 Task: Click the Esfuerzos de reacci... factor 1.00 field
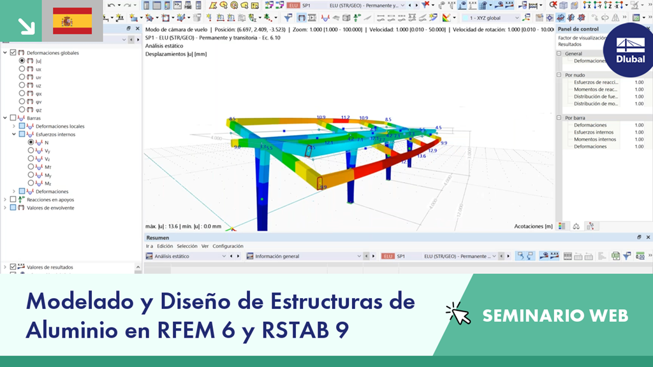click(x=639, y=82)
